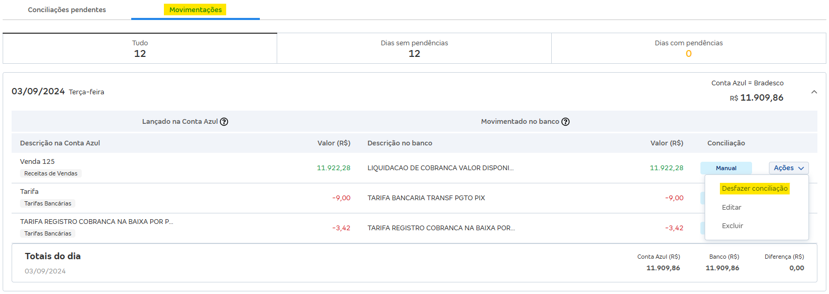Viewport: 829px width, 294px height.
Task: Click the Tarifas Bancárias tag under TARIFA REGISTRO COBRANCA
Action: (x=47, y=233)
